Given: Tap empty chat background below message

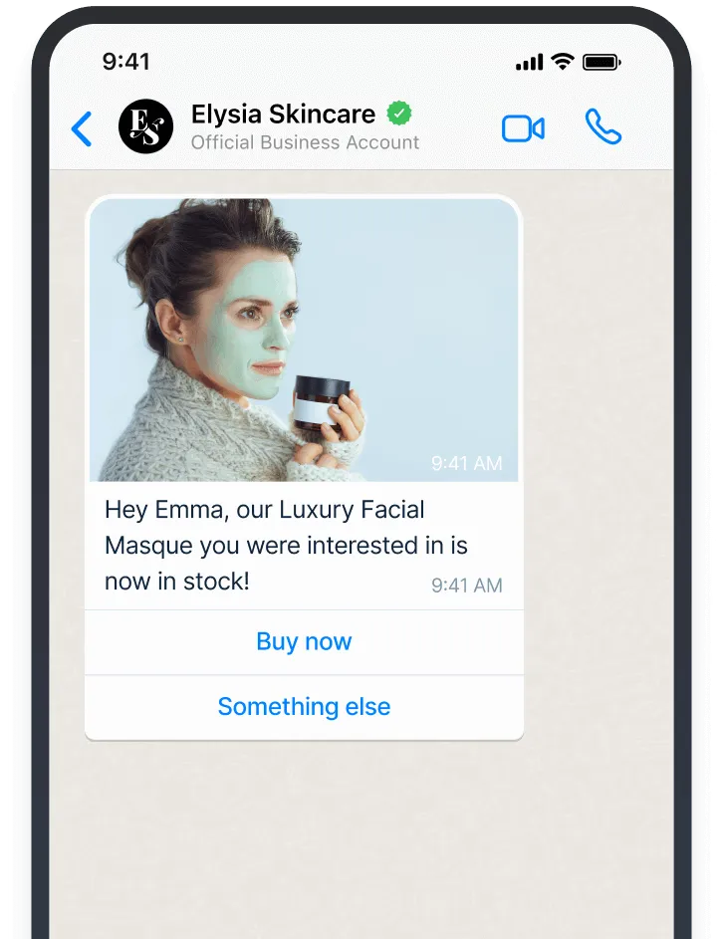Looking at the screenshot, I should click(360, 838).
